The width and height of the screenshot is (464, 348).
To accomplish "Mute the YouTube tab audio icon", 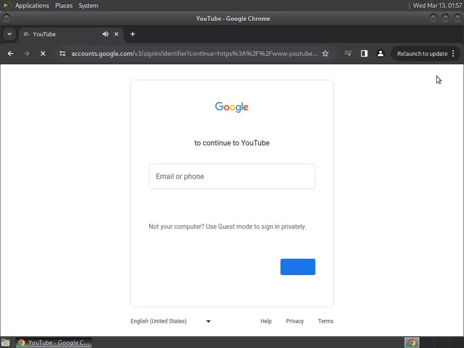I will 105,34.
